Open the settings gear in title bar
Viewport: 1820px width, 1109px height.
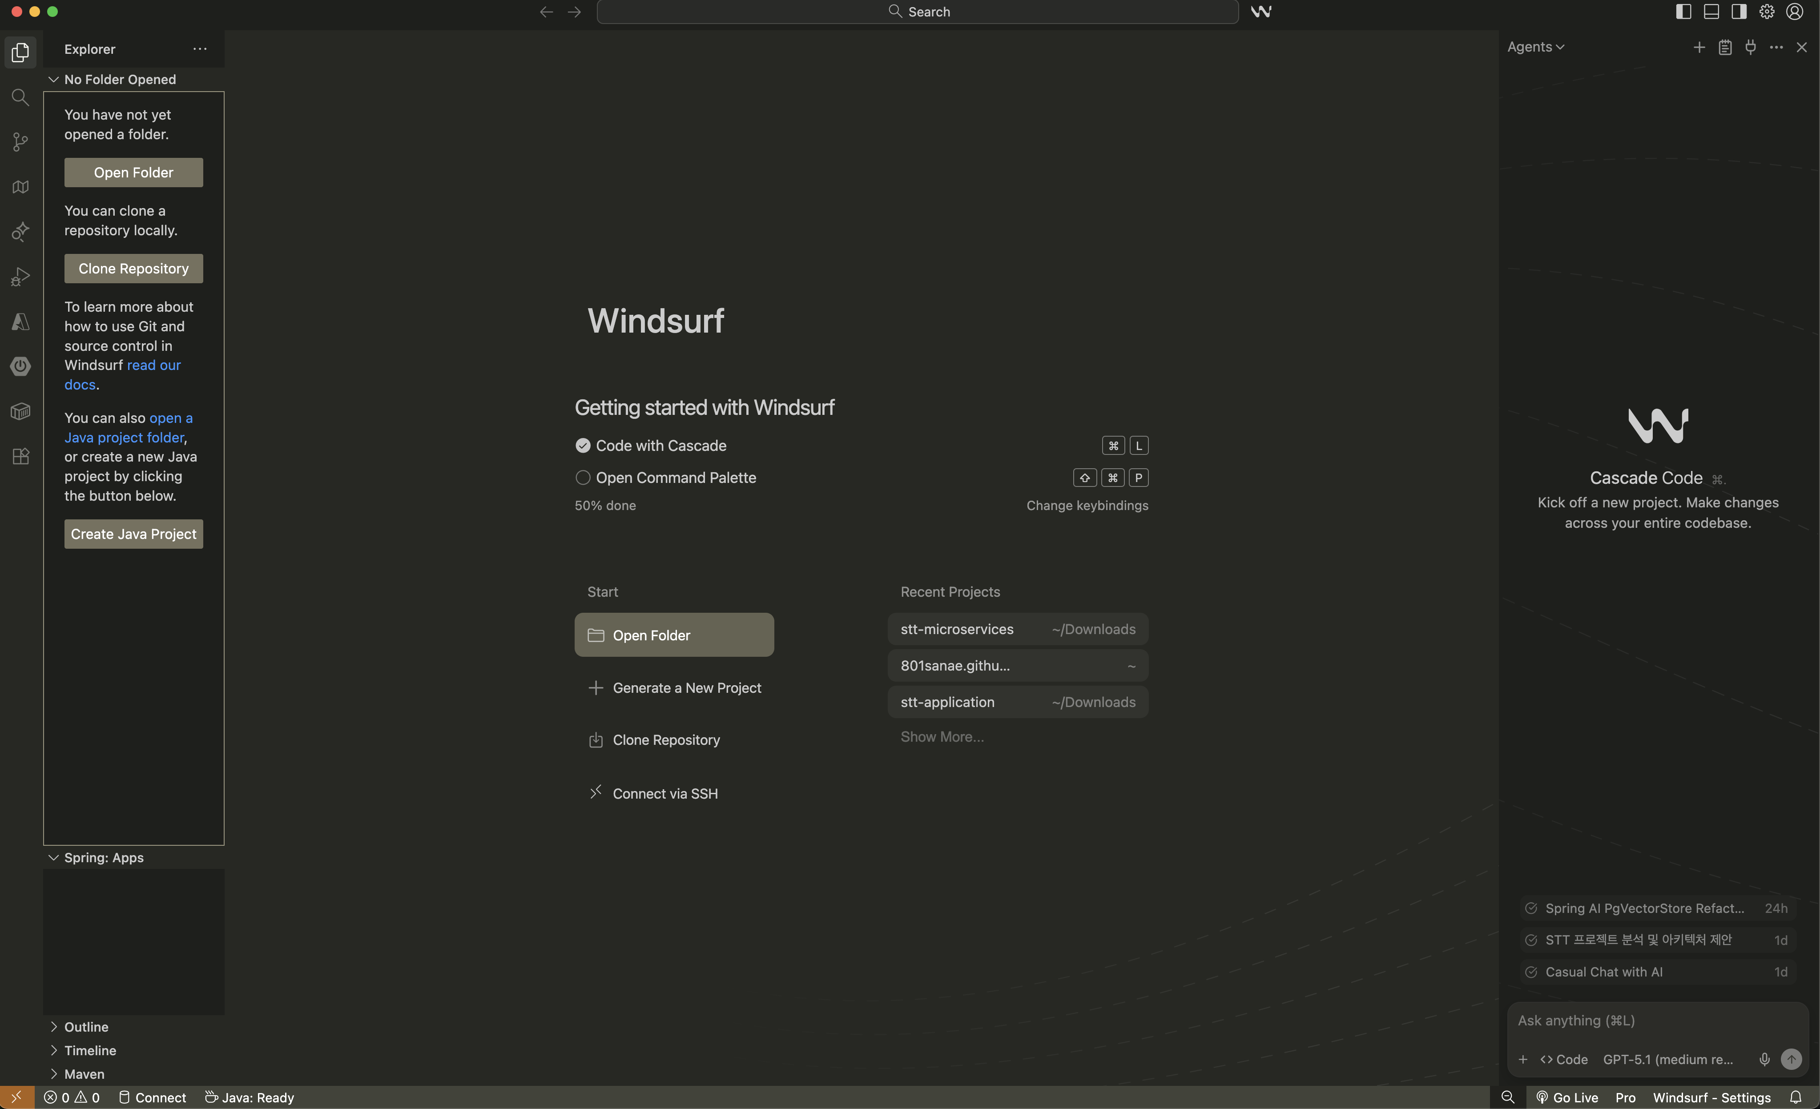pyautogui.click(x=1767, y=12)
